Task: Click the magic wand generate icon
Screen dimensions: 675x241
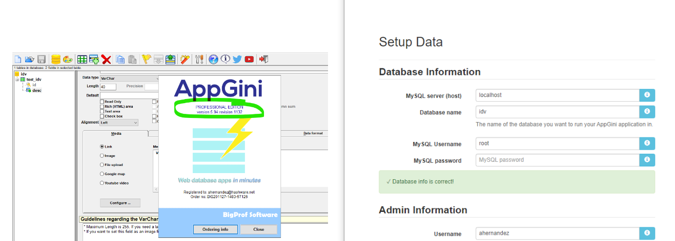Action: tap(185, 59)
